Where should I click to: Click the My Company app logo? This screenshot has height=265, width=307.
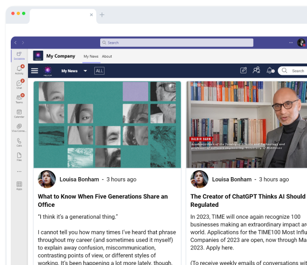pos(38,56)
